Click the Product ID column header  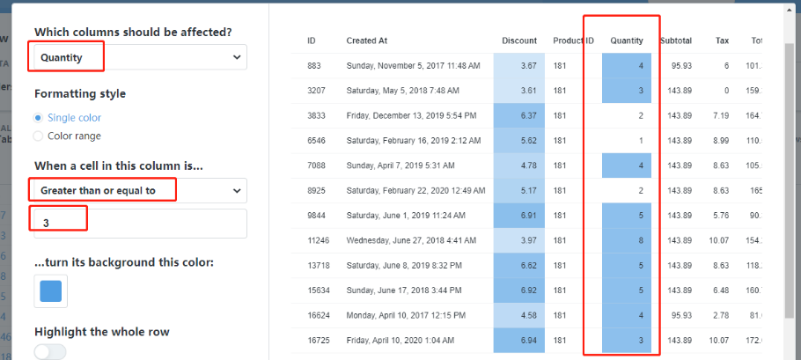pos(573,40)
